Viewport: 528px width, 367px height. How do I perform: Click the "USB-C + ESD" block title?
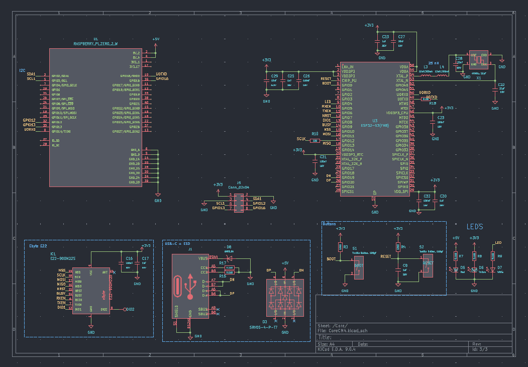(x=177, y=244)
